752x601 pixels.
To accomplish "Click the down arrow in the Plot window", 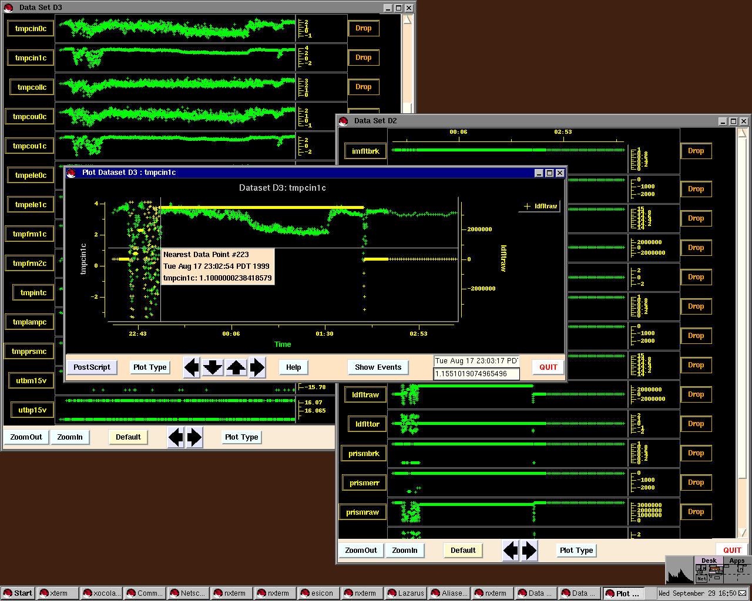I will 213,367.
